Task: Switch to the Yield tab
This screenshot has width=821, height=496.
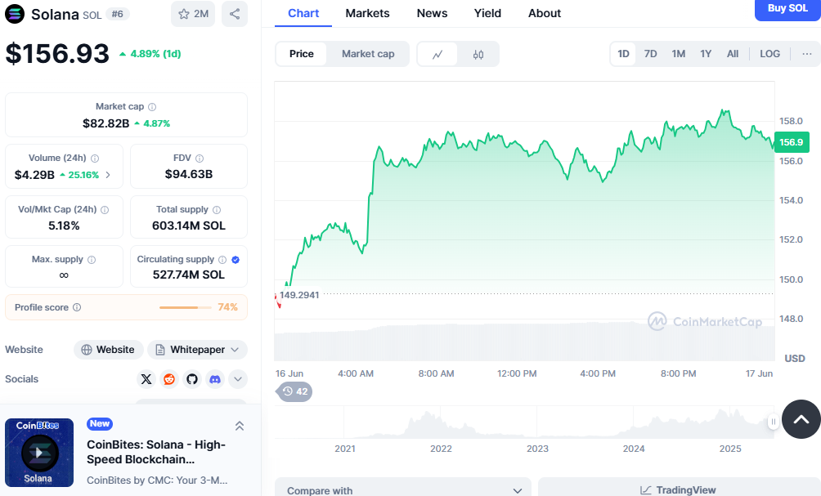Action: tap(487, 14)
